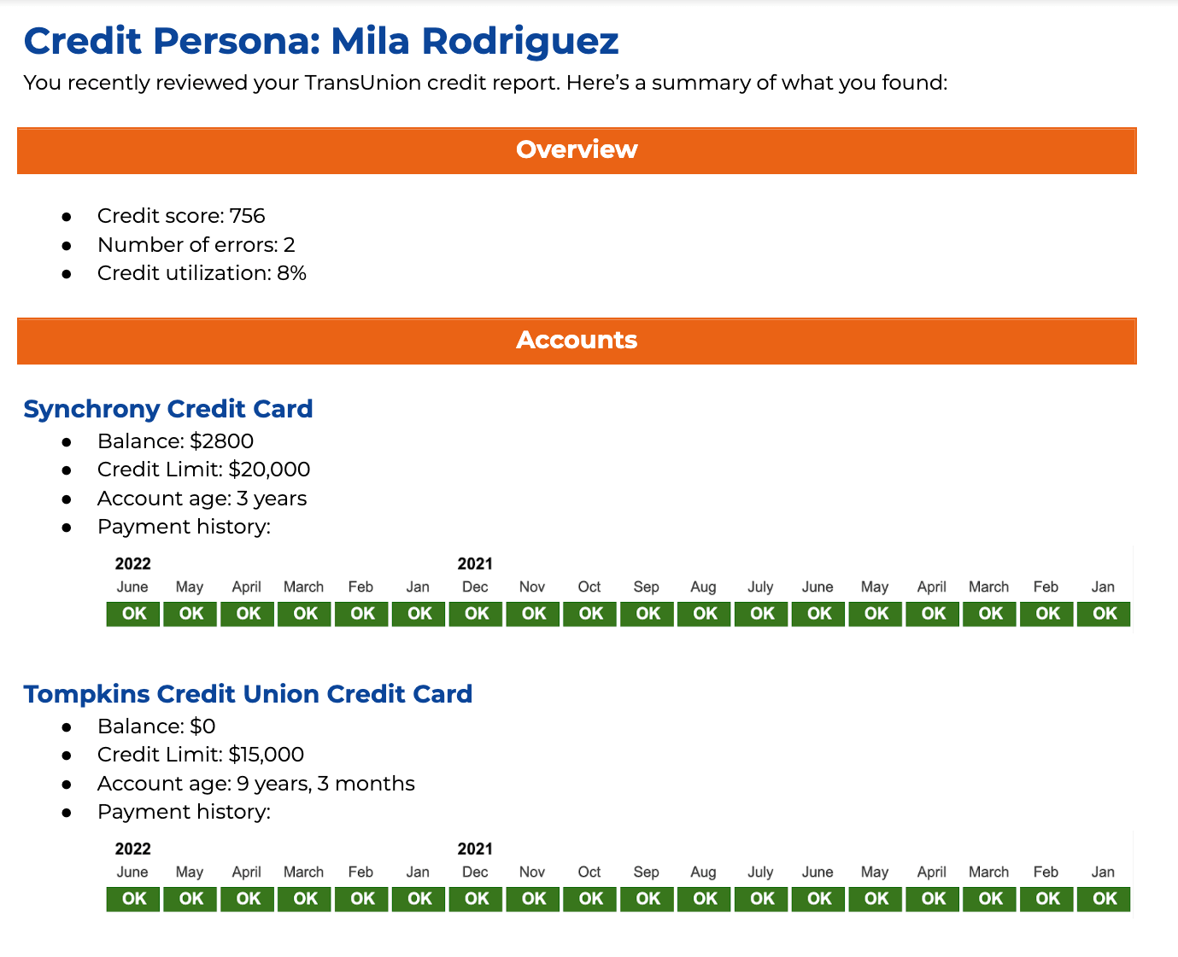This screenshot has height=957, width=1178.
Task: Click Synchrony Dec 2021 OK status box
Action: pyautogui.click(x=476, y=614)
